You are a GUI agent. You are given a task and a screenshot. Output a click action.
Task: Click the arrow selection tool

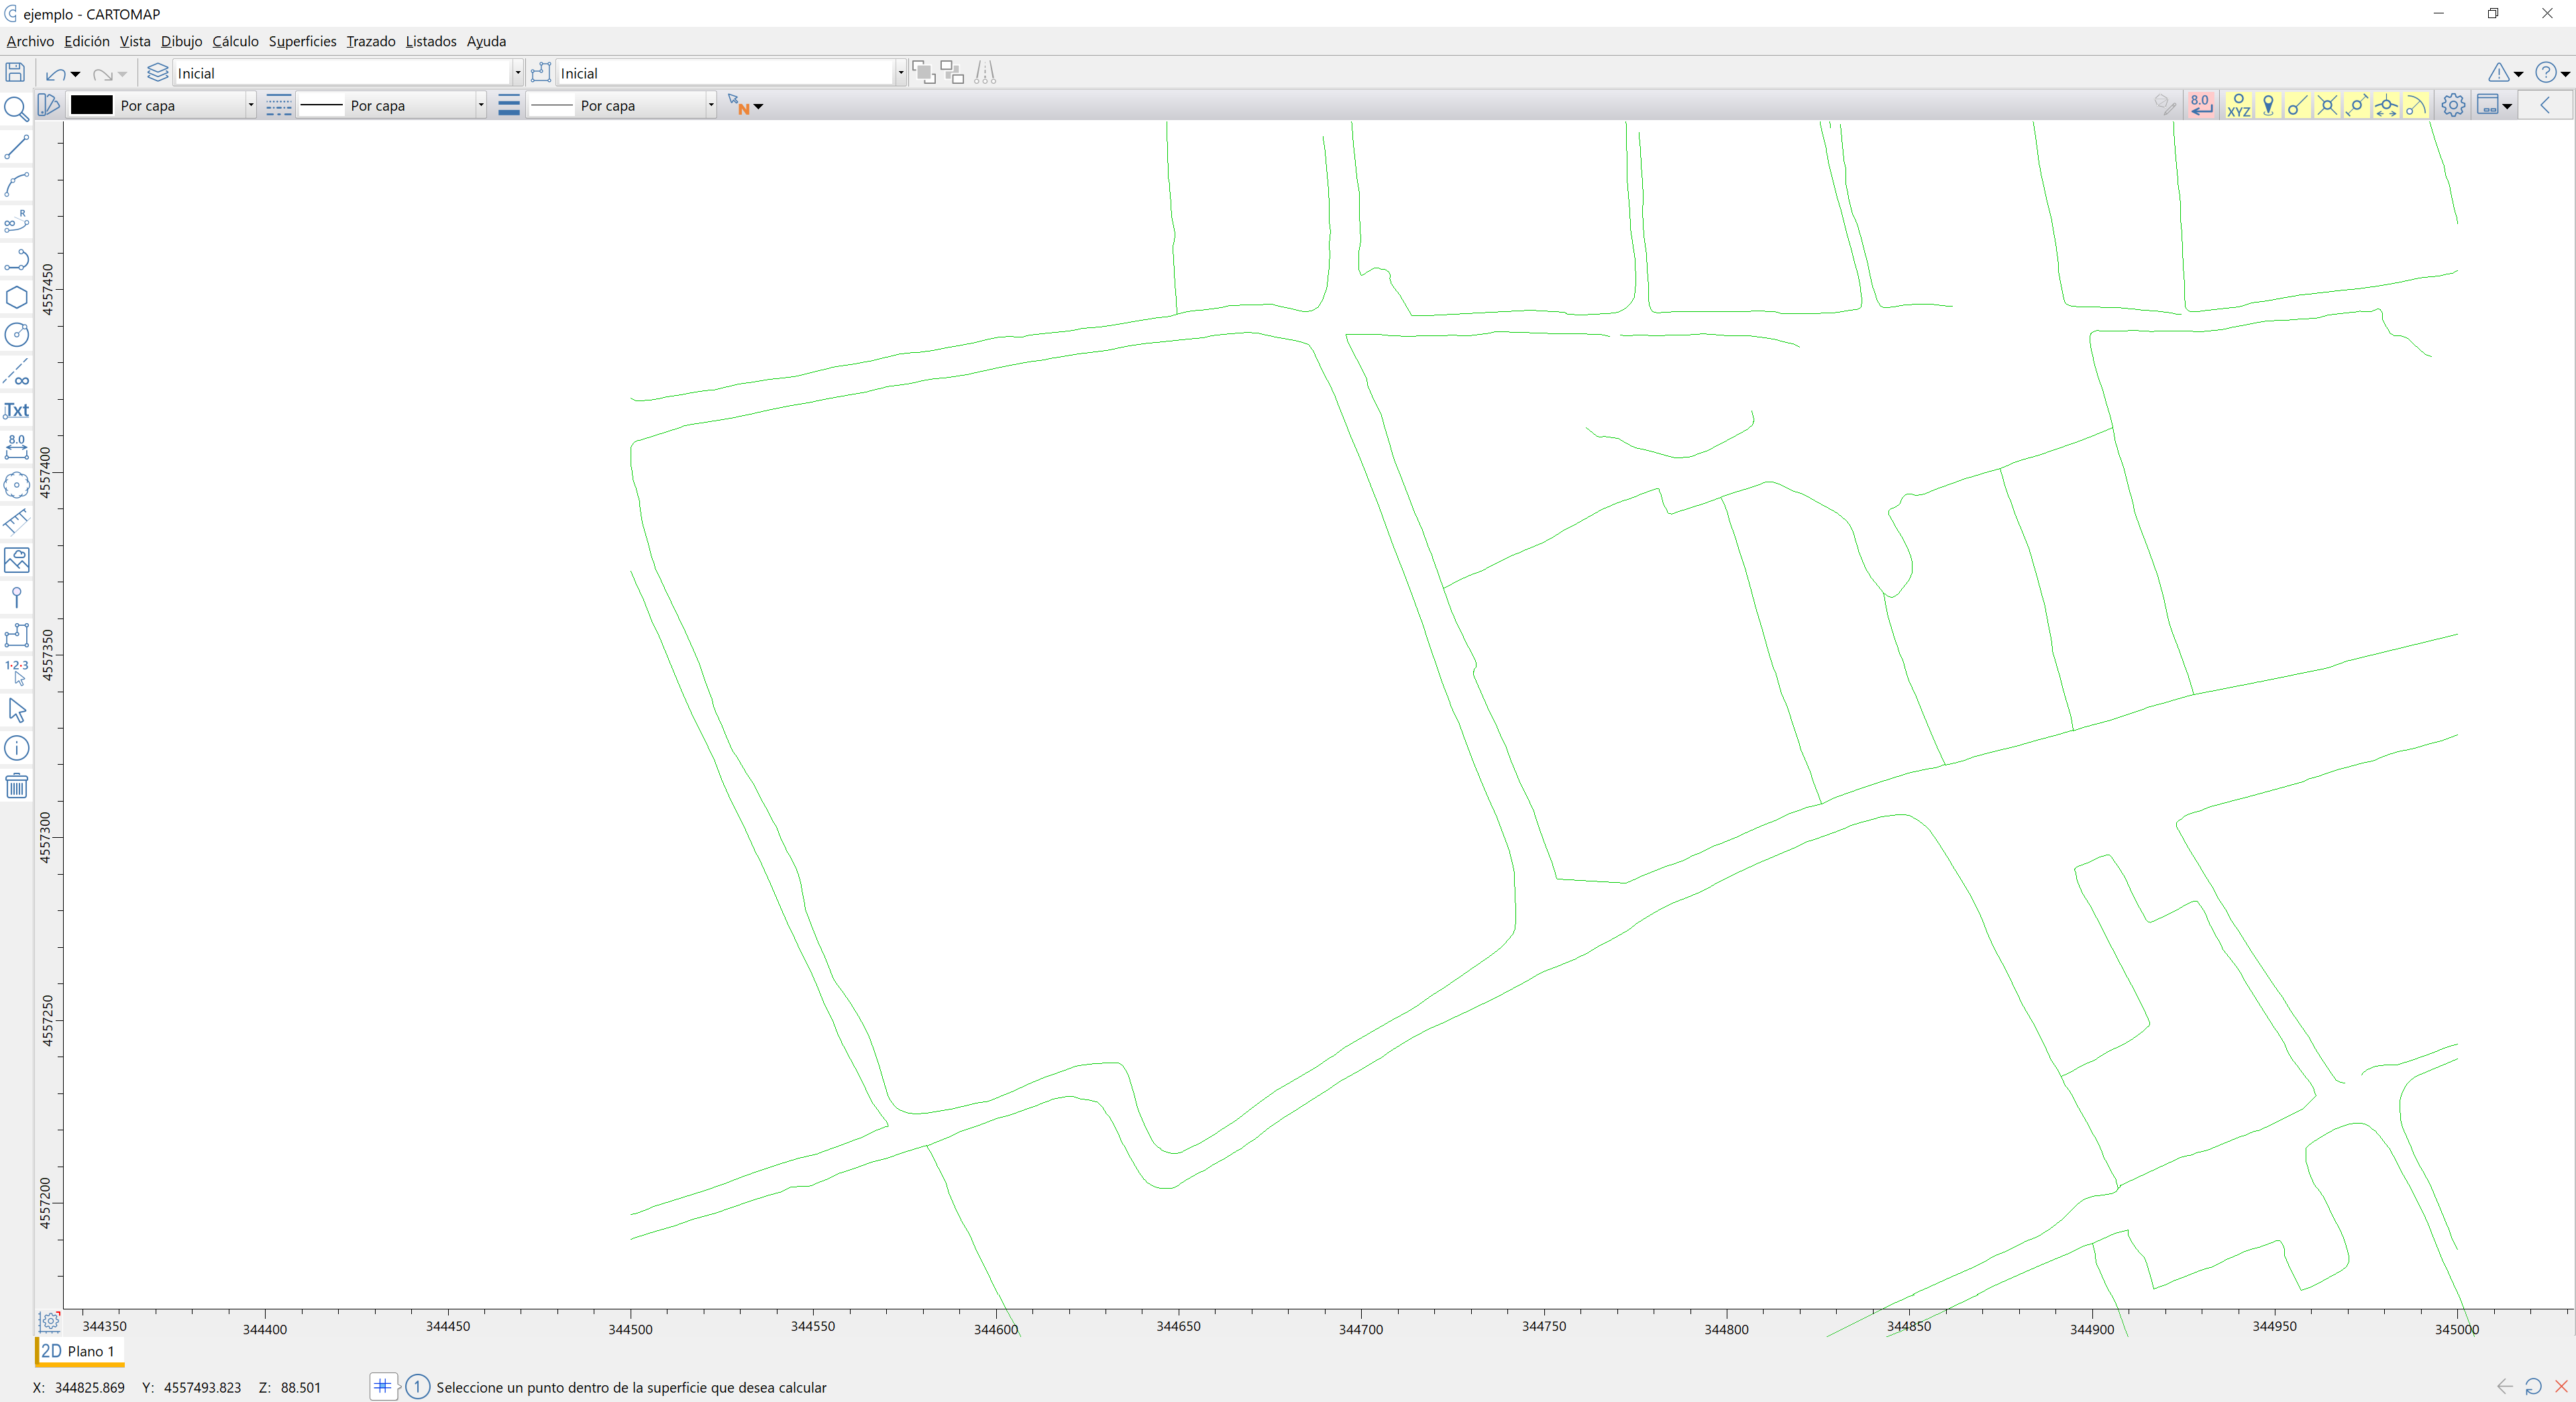(16, 710)
